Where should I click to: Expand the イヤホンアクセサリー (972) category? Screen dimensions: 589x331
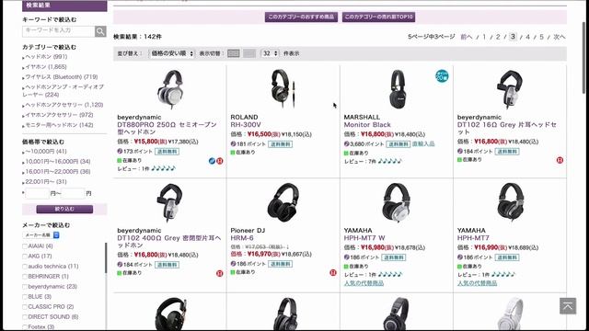(59, 115)
